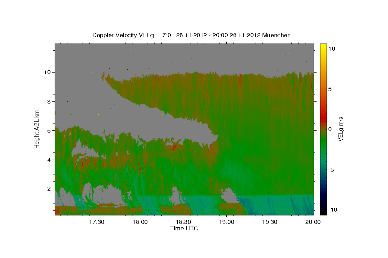
Task: Click the colorbar value label 5
Action: (329, 89)
